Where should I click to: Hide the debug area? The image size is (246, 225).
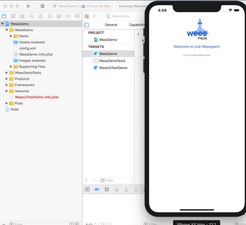click(x=87, y=189)
